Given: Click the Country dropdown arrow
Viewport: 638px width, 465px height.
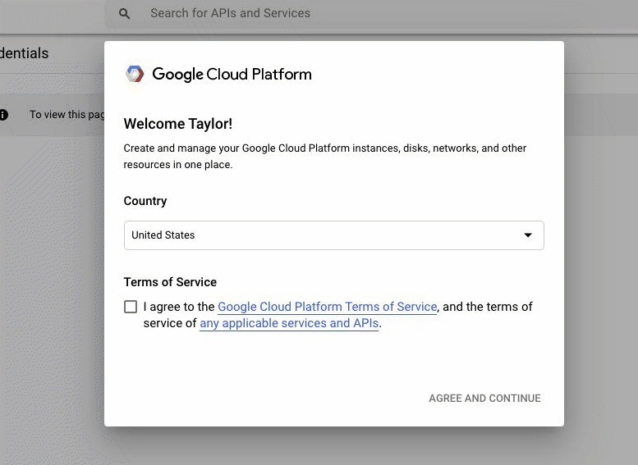Looking at the screenshot, I should click(x=528, y=235).
